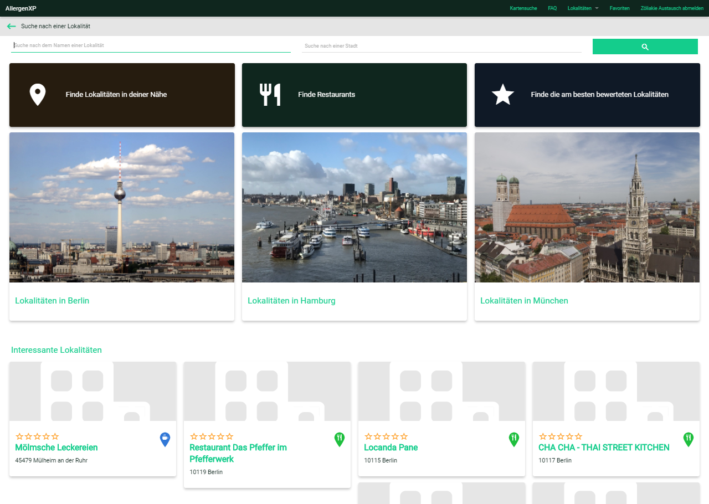Open Lokalitäten in Berlin link
This screenshot has width=709, height=504.
pos(52,301)
